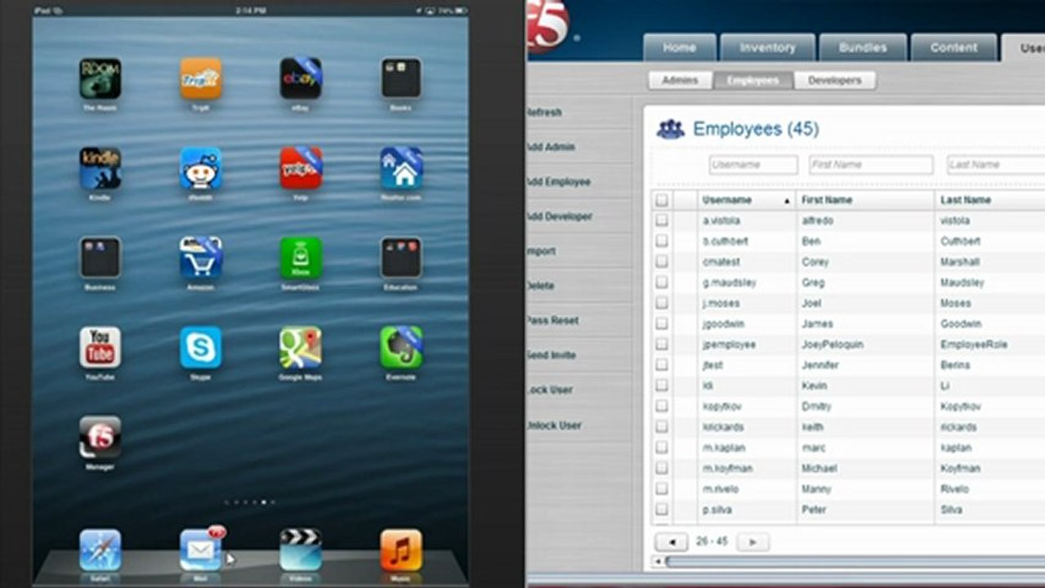Launch the Kindle app

100,168
